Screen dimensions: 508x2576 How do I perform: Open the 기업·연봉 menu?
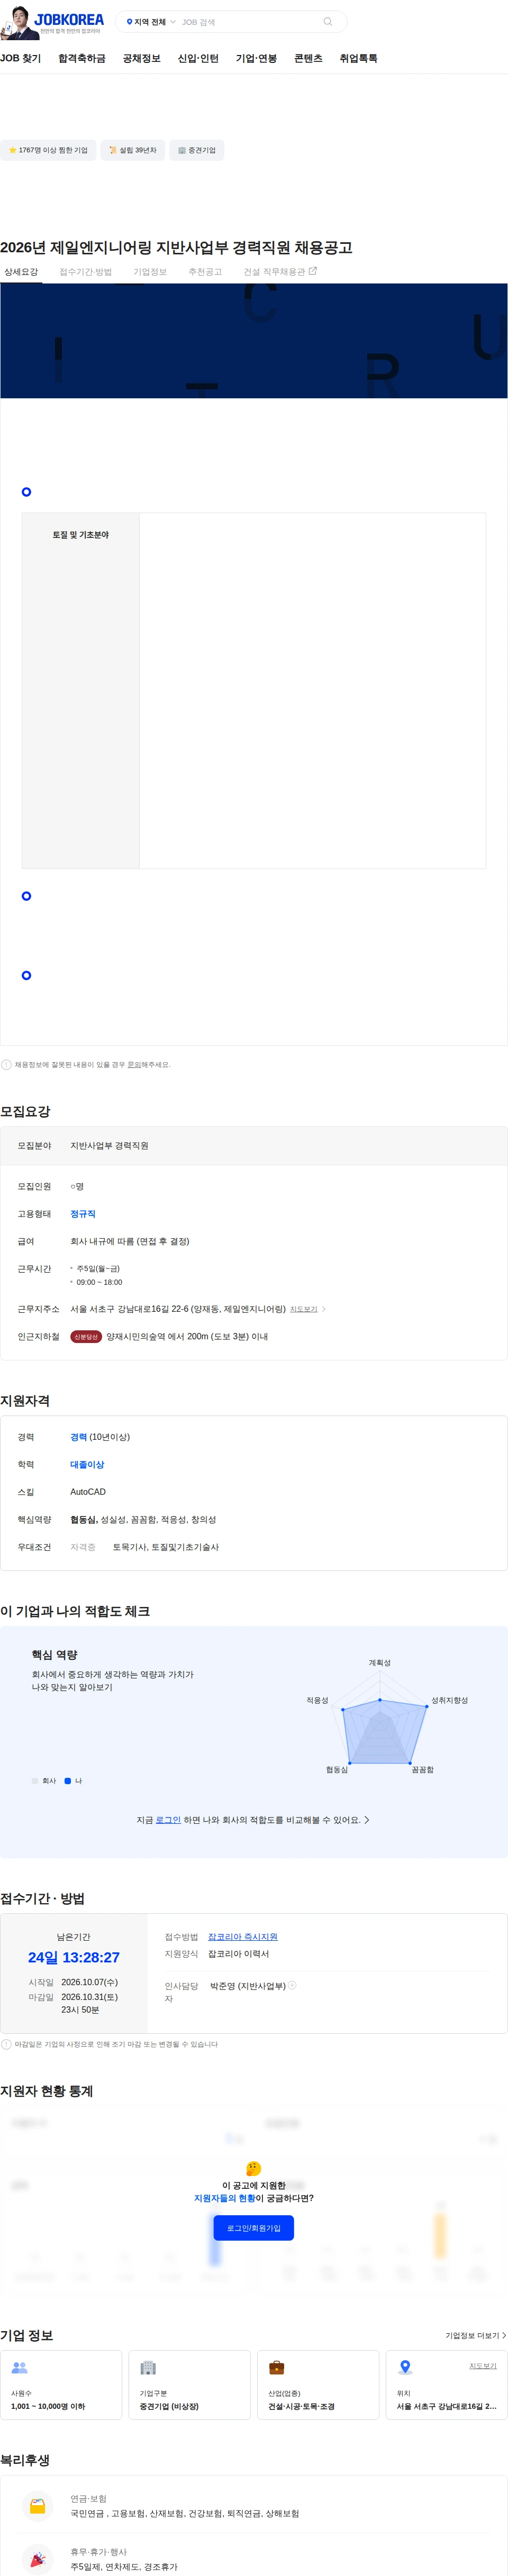(x=256, y=59)
